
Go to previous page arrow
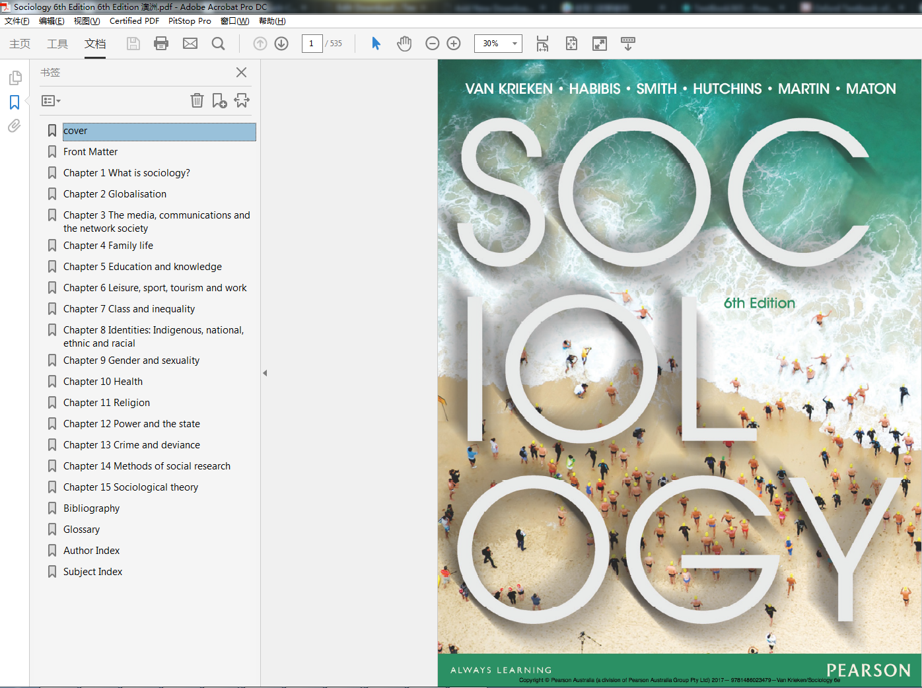click(260, 44)
